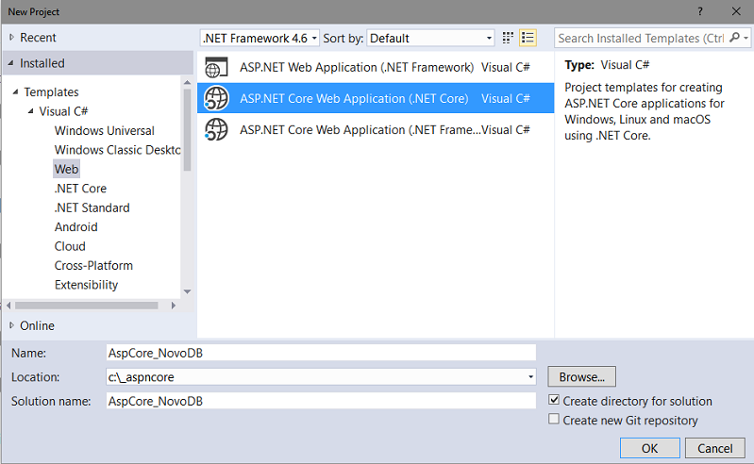Click the horizontal scrollbar thumb under tree

(x=87, y=306)
